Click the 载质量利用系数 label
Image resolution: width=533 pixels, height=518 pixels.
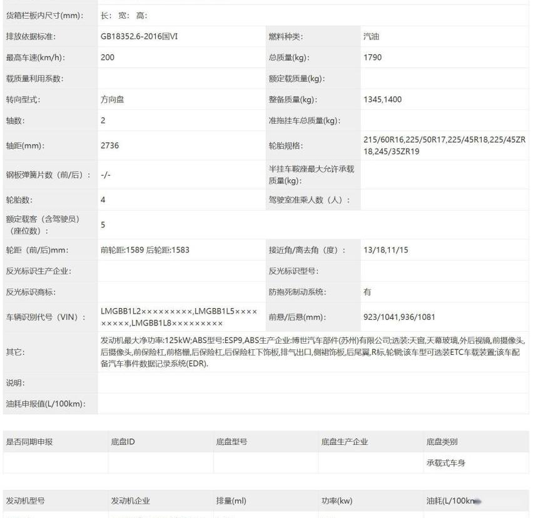pyautogui.click(x=34, y=78)
